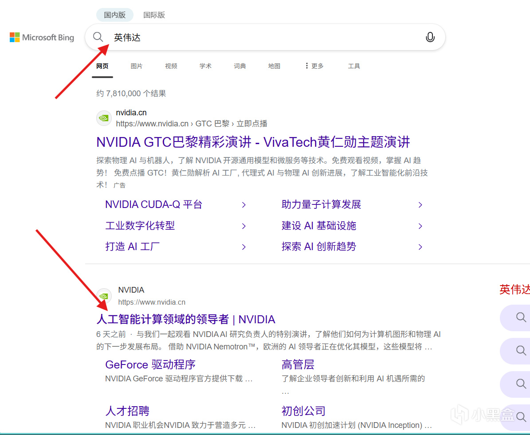Open GeForce 驱动程序 sitelink
The height and width of the screenshot is (435, 530).
150,364
